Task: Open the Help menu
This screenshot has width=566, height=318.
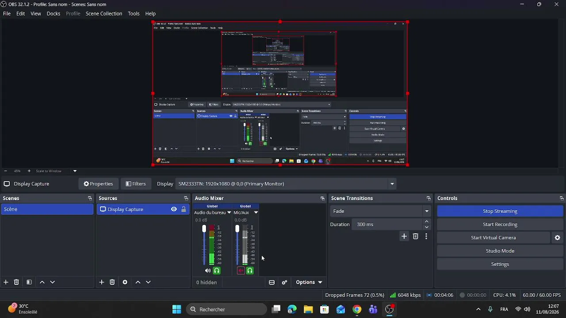Action: coord(150,14)
